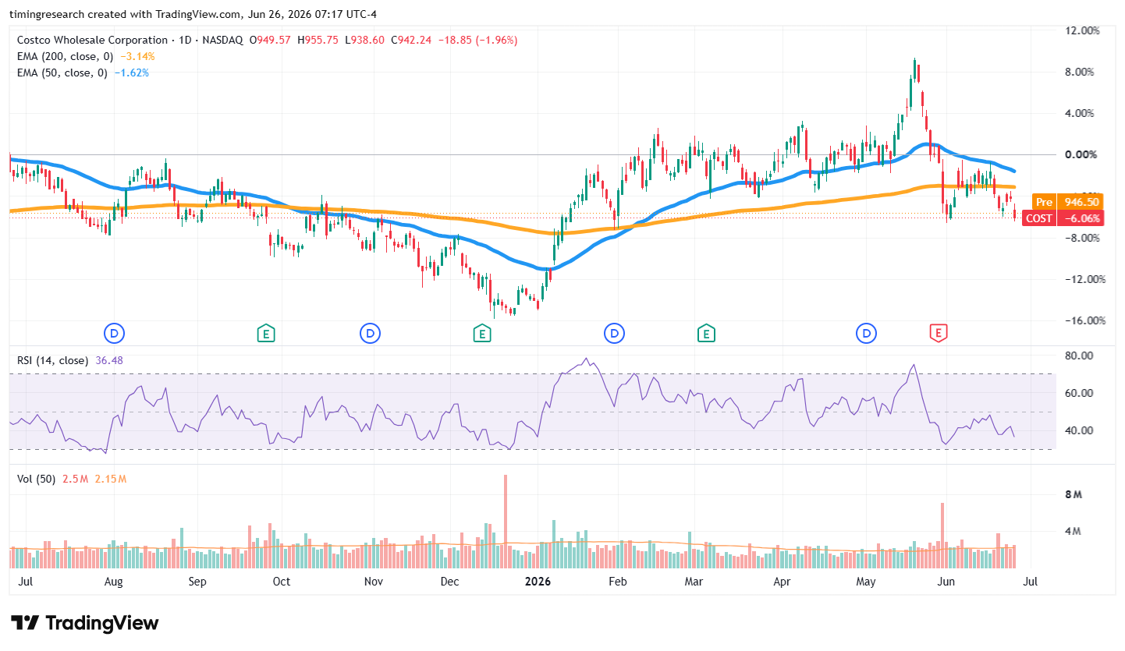Click the 8 M volume axis label
The image size is (1125, 651).
click(1074, 495)
